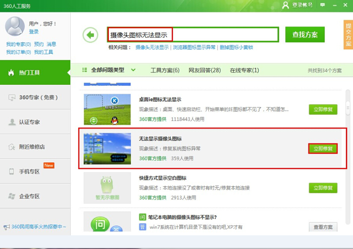Switch to 工具方案(6) tab
Viewport: 353px width, 249px height.
(x=165, y=70)
